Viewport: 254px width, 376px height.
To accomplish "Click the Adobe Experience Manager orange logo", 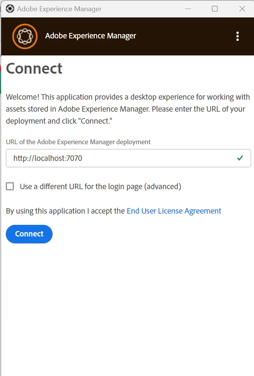I will click(x=25, y=36).
